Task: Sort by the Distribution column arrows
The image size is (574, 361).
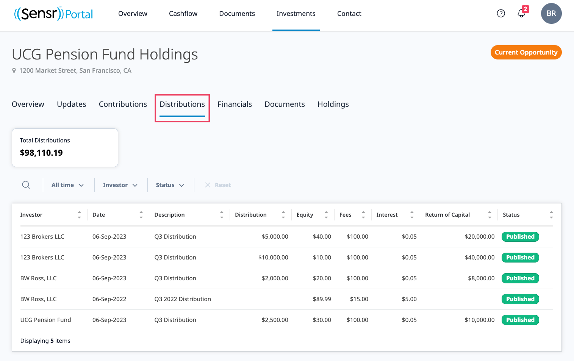Action: [x=283, y=215]
